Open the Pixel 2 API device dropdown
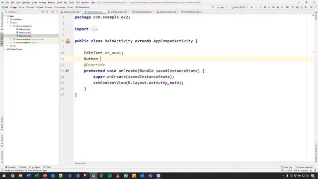The image size is (318, 179). point(239,7)
